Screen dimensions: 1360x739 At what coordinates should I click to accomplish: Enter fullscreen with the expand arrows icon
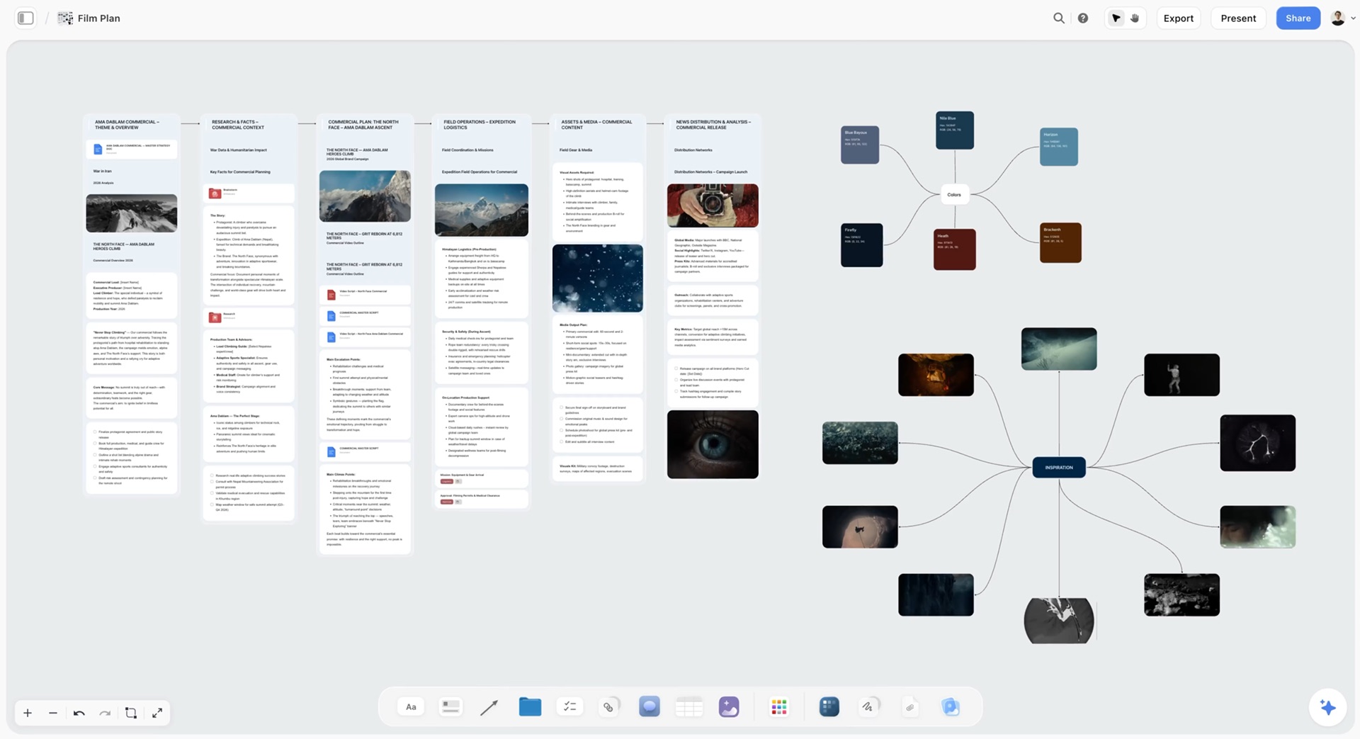click(x=157, y=713)
